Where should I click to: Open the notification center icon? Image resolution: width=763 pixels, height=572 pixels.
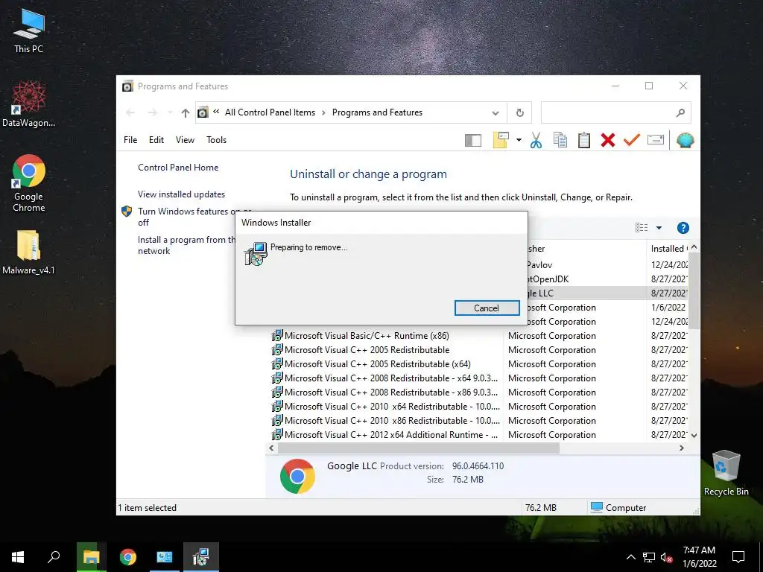pos(738,557)
